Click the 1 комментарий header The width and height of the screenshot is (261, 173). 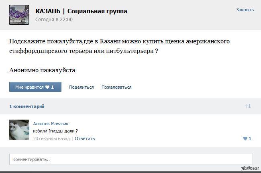[27, 106]
